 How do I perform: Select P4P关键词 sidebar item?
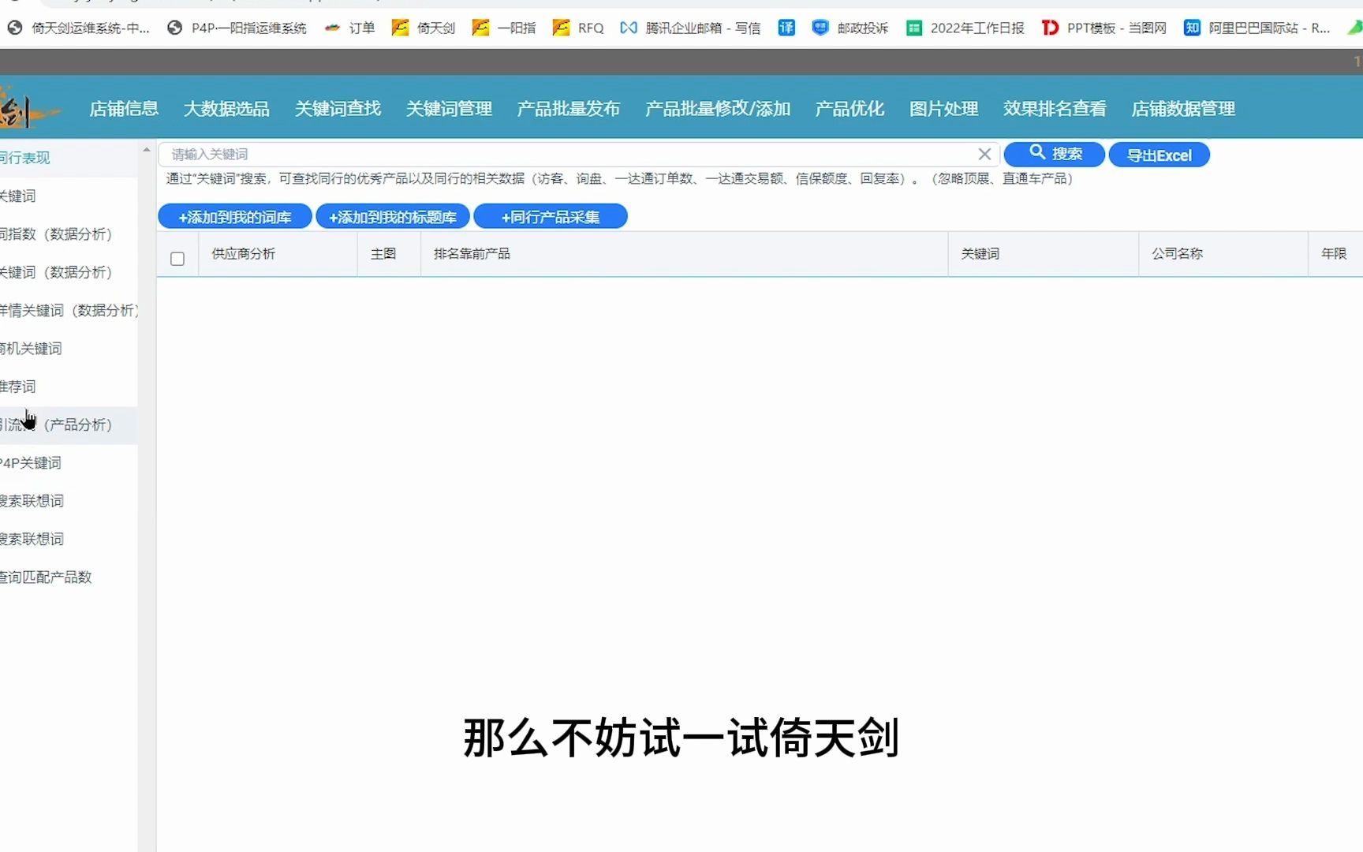tap(69, 462)
